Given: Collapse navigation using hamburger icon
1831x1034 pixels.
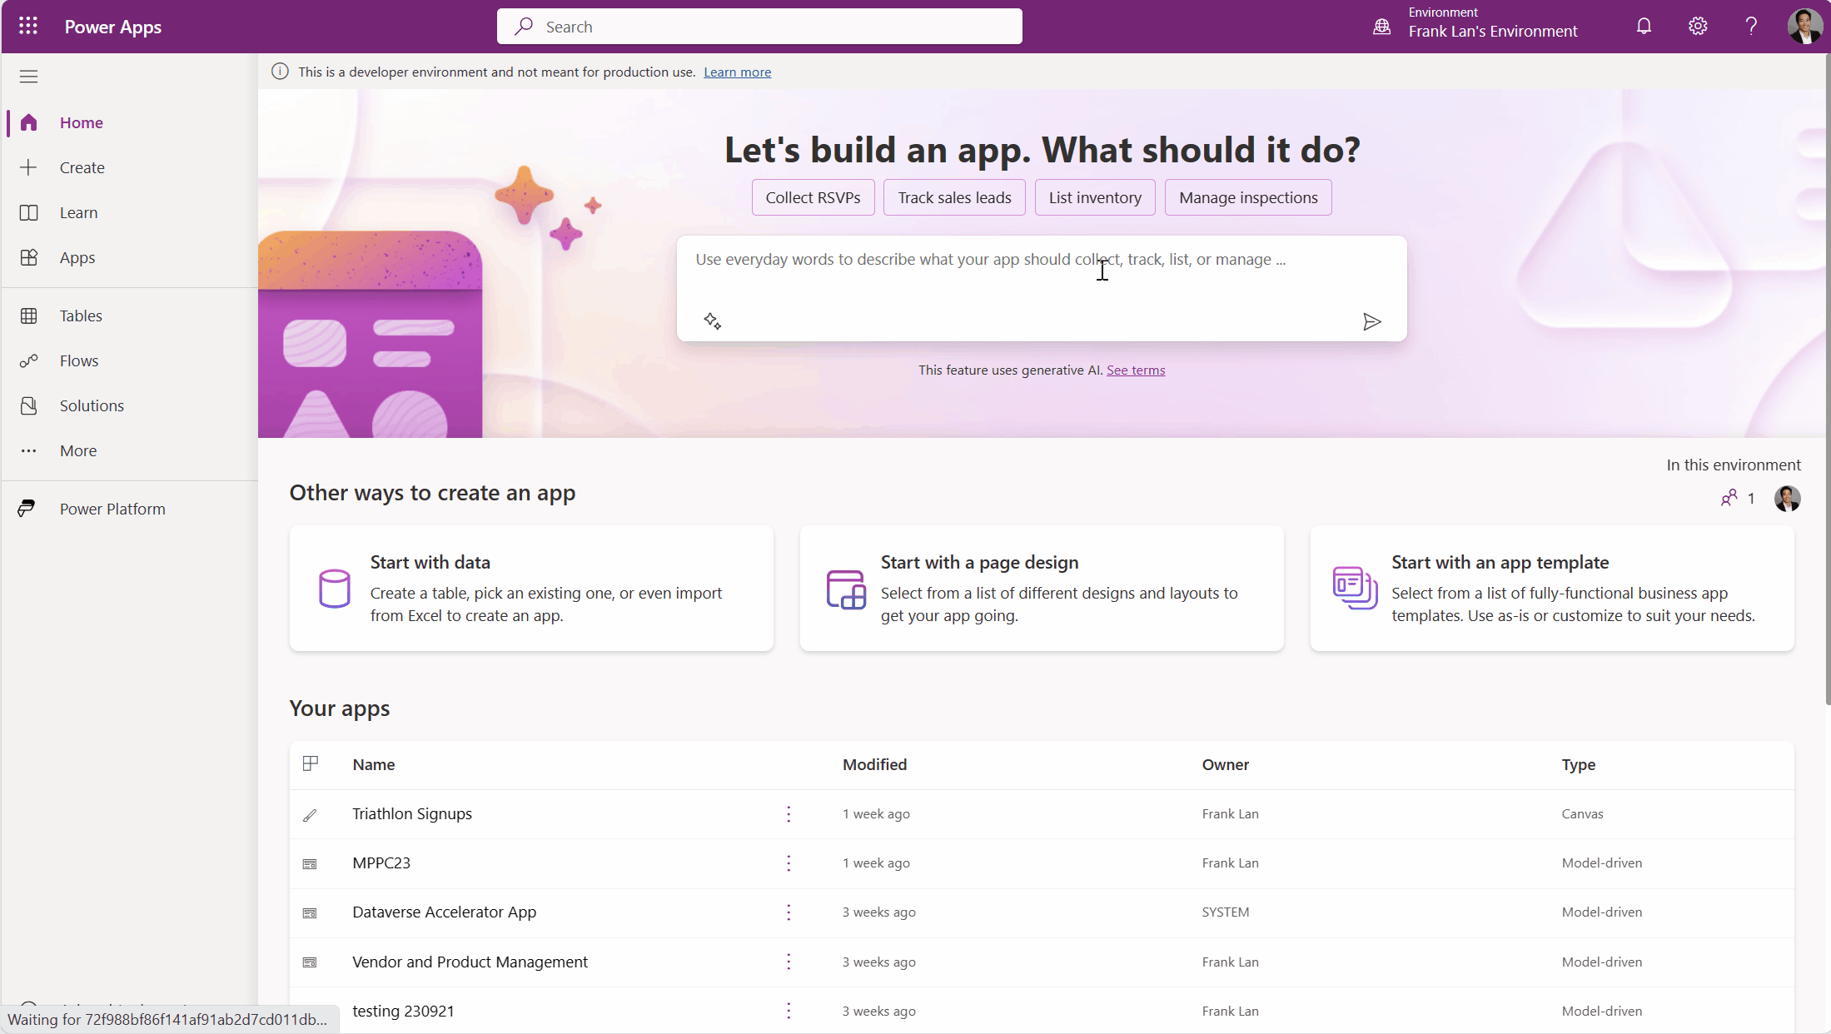Looking at the screenshot, I should (x=27, y=76).
